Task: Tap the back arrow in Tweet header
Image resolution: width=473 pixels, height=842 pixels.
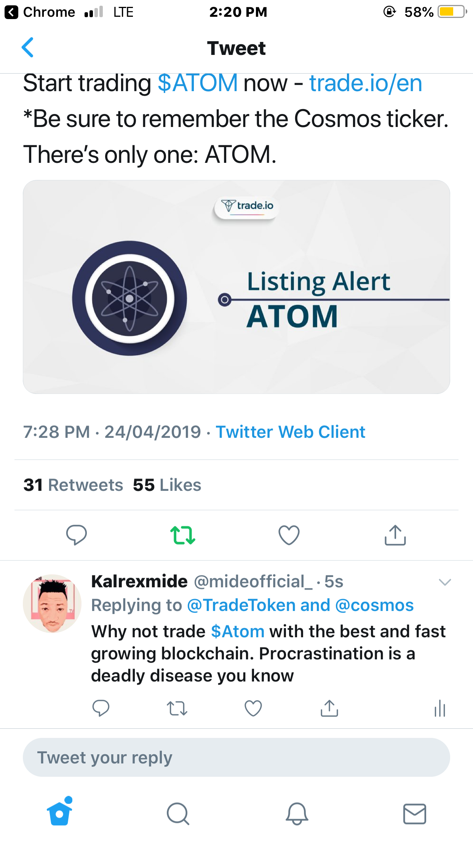Action: 28,48
